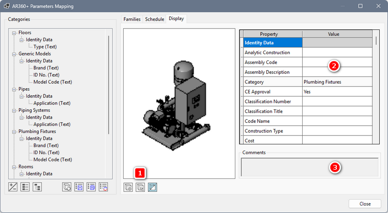
Task: Open the Schedule tab
Action: point(154,19)
